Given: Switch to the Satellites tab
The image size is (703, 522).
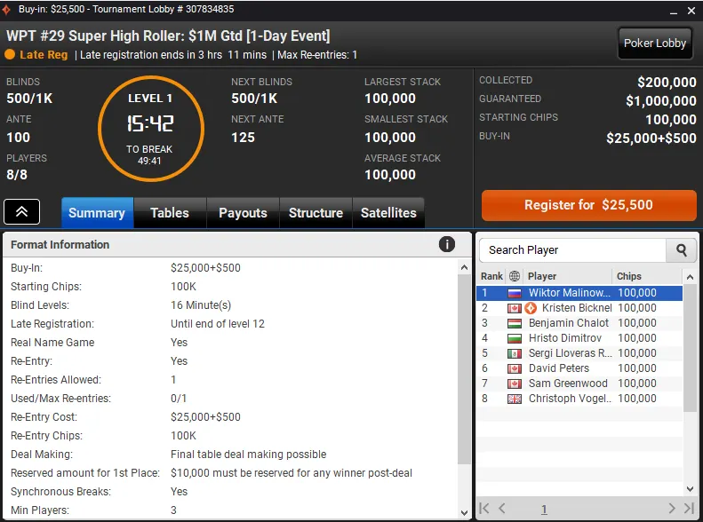Looking at the screenshot, I should point(388,213).
